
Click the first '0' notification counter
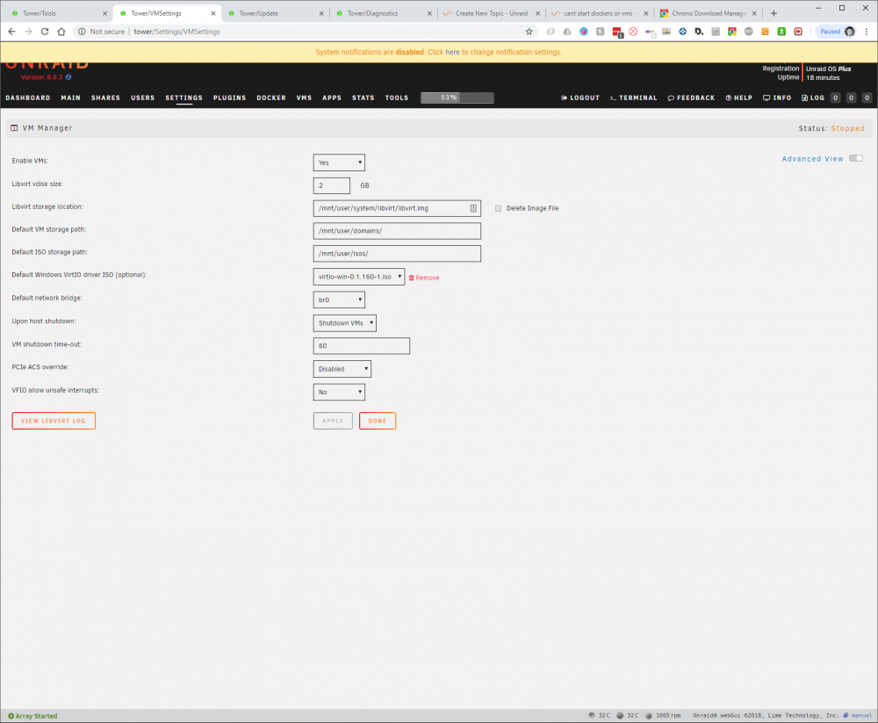point(835,98)
